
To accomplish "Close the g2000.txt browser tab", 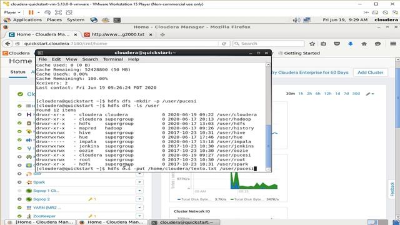I will (x=151, y=34).
